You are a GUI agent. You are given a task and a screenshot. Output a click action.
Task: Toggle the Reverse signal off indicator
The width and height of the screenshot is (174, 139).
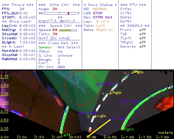(x=142, y=47)
